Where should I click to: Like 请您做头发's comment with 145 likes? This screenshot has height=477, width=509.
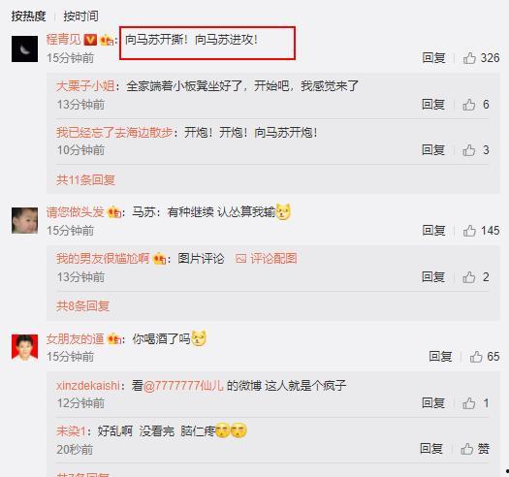point(481,231)
